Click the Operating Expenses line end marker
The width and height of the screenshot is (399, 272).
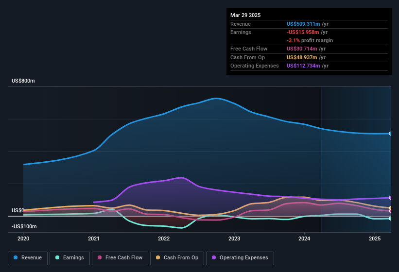click(x=391, y=198)
